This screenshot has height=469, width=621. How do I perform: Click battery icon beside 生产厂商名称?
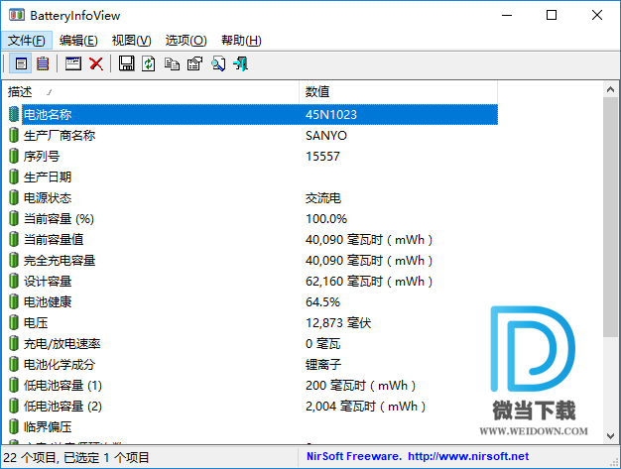[x=14, y=136]
